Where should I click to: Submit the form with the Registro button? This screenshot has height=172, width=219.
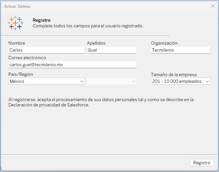coord(201,162)
